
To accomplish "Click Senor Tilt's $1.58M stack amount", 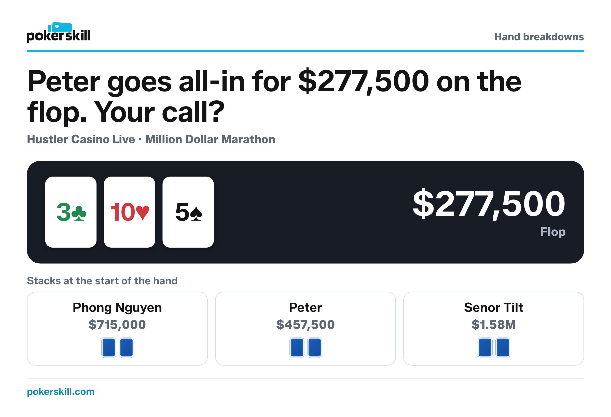I will point(494,324).
